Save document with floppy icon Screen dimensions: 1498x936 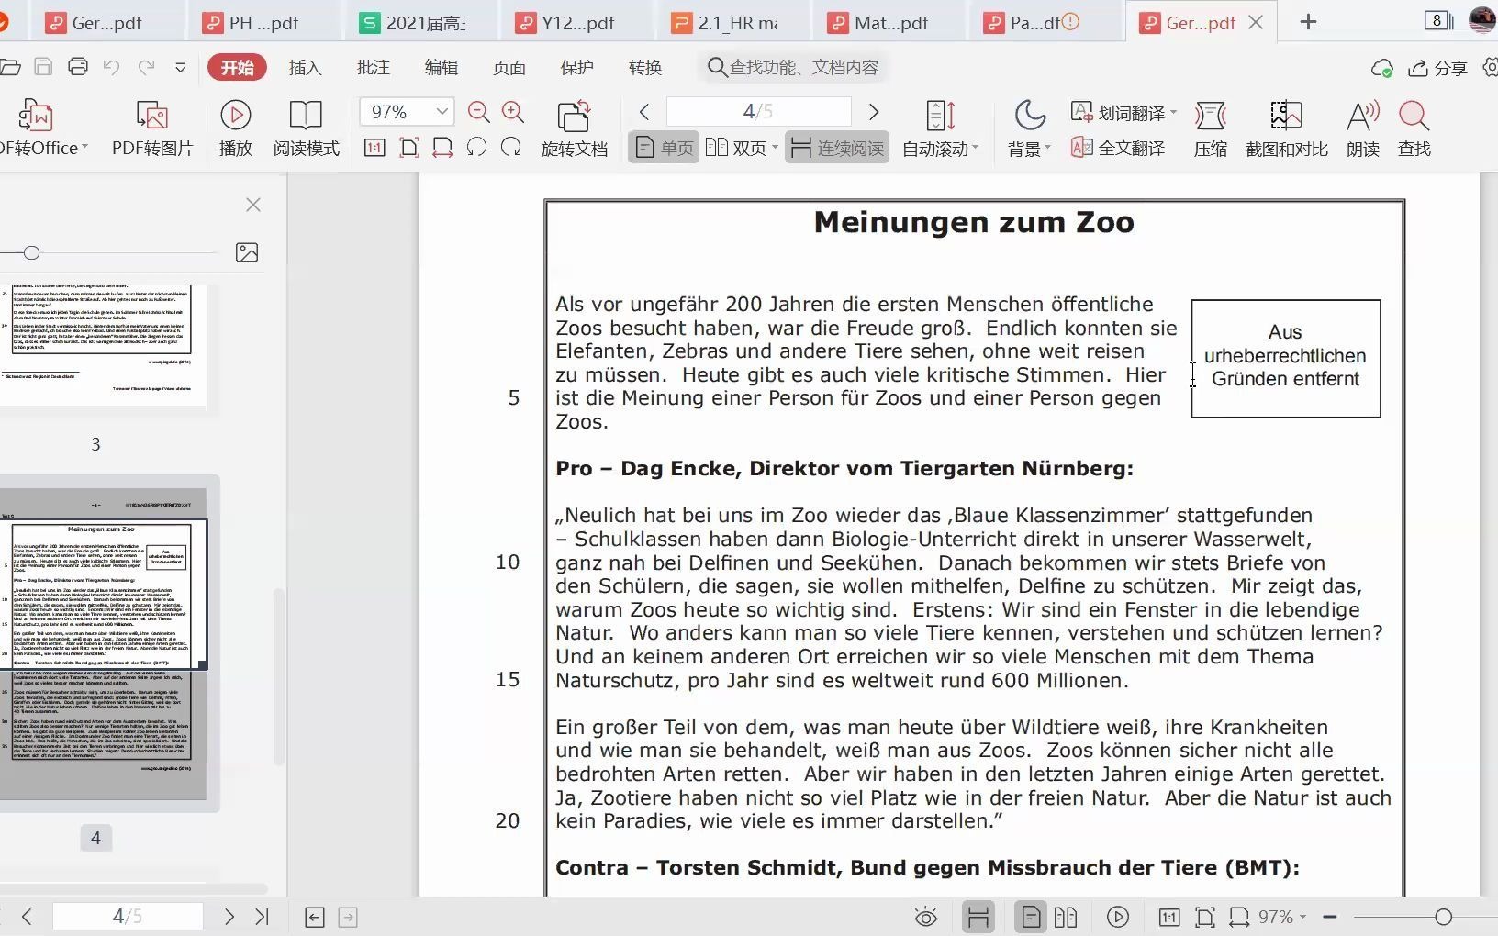[43, 67]
